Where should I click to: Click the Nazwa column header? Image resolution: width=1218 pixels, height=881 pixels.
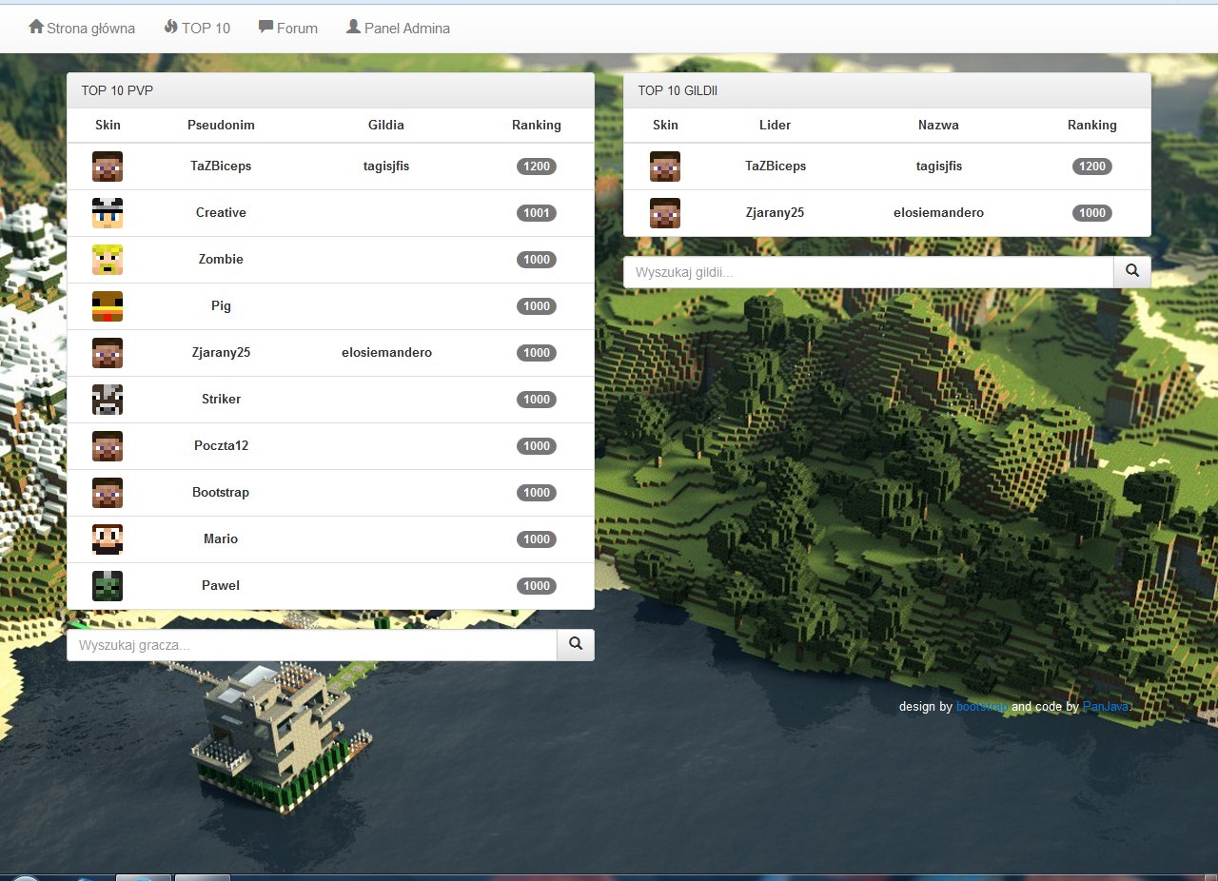coord(939,125)
